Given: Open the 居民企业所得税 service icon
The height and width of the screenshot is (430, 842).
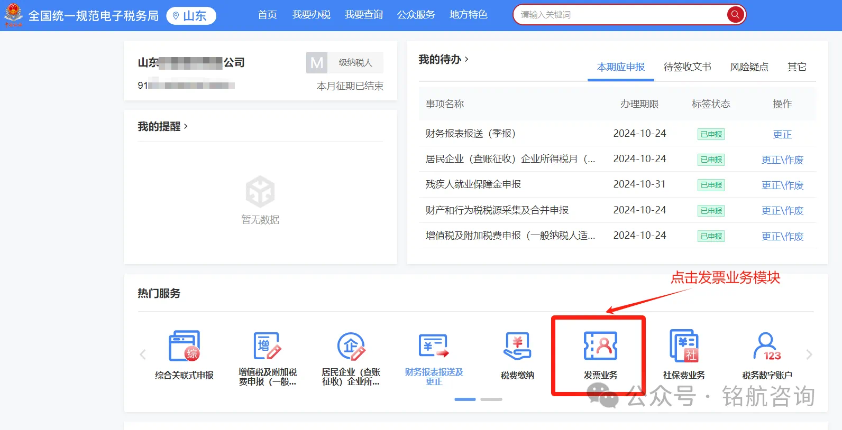Looking at the screenshot, I should pyautogui.click(x=351, y=347).
